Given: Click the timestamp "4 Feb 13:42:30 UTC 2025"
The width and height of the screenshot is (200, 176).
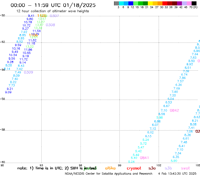Looking at the screenshot, I should pyautogui.click(x=177, y=174).
